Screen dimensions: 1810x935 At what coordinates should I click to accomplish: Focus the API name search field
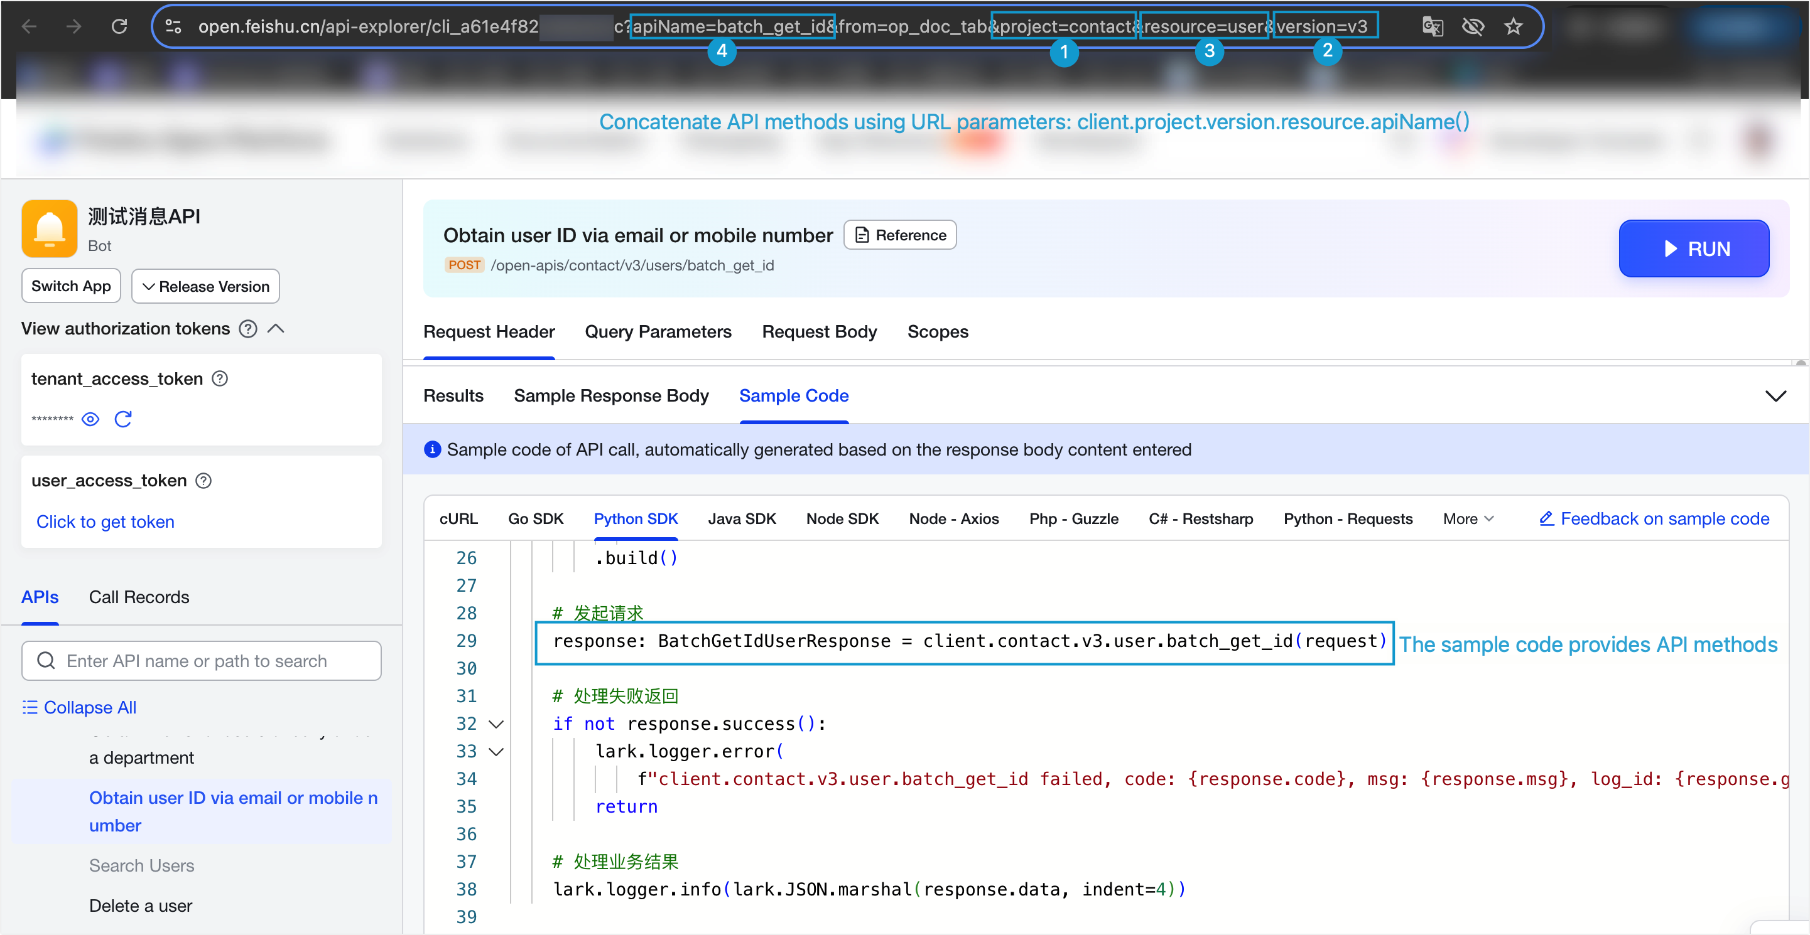coord(202,661)
